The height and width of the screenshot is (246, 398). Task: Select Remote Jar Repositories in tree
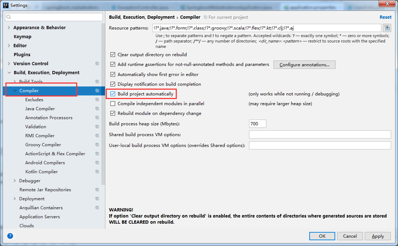click(x=45, y=189)
